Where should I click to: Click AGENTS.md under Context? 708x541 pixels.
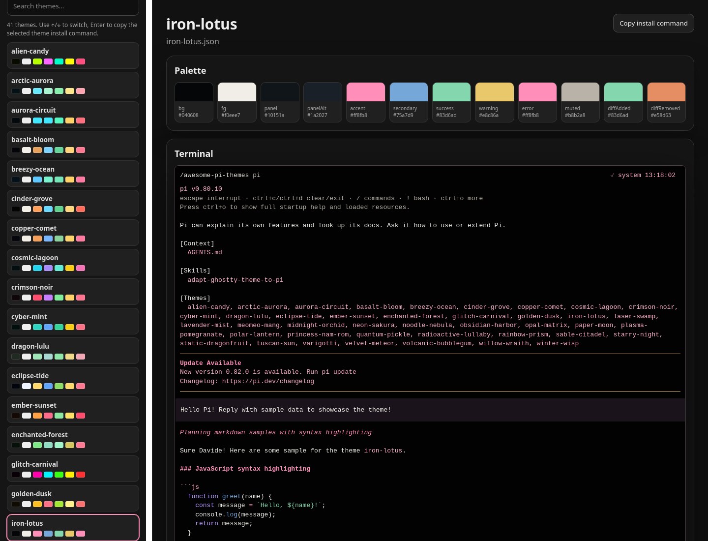205,252
